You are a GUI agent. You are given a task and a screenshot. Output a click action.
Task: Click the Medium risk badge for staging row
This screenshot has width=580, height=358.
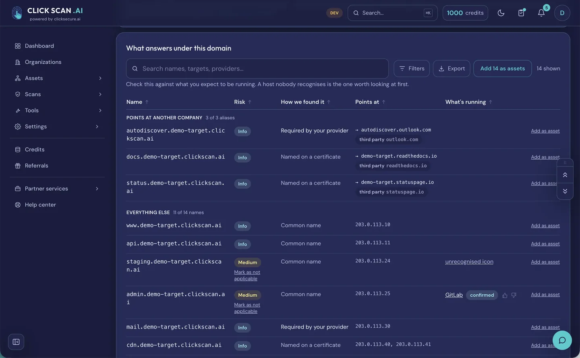[x=247, y=262]
